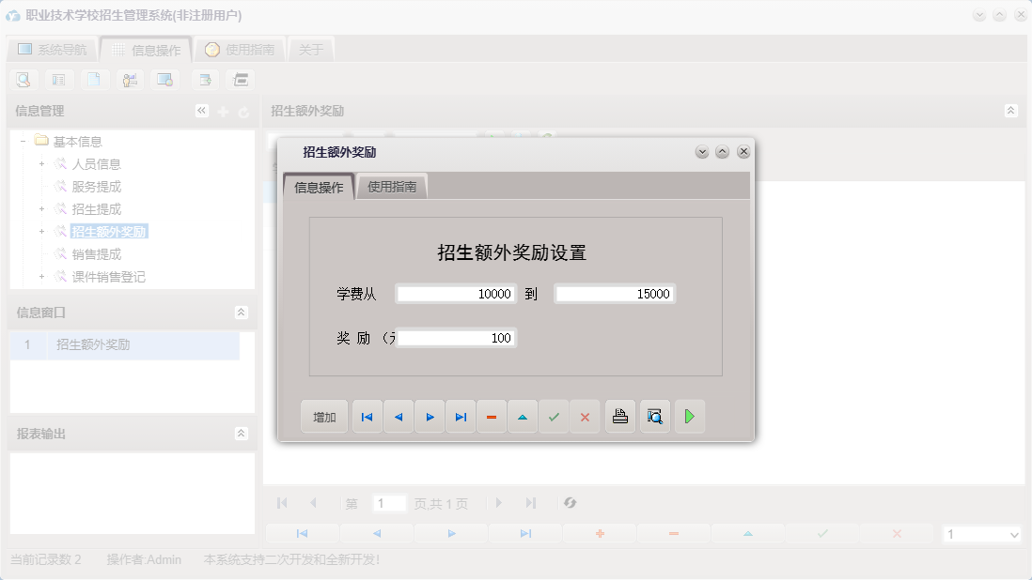Open the search/preview icon on the main toolbar
The image size is (1032, 580).
pyautogui.click(x=23, y=80)
